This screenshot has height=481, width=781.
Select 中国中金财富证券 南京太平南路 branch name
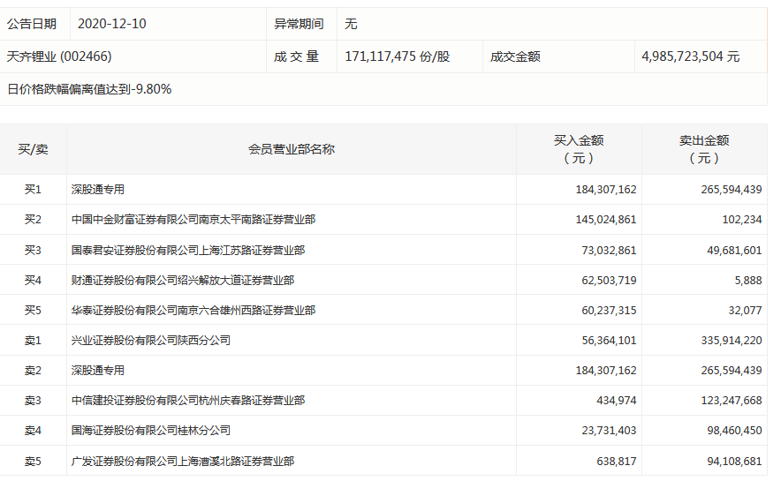pos(193,220)
